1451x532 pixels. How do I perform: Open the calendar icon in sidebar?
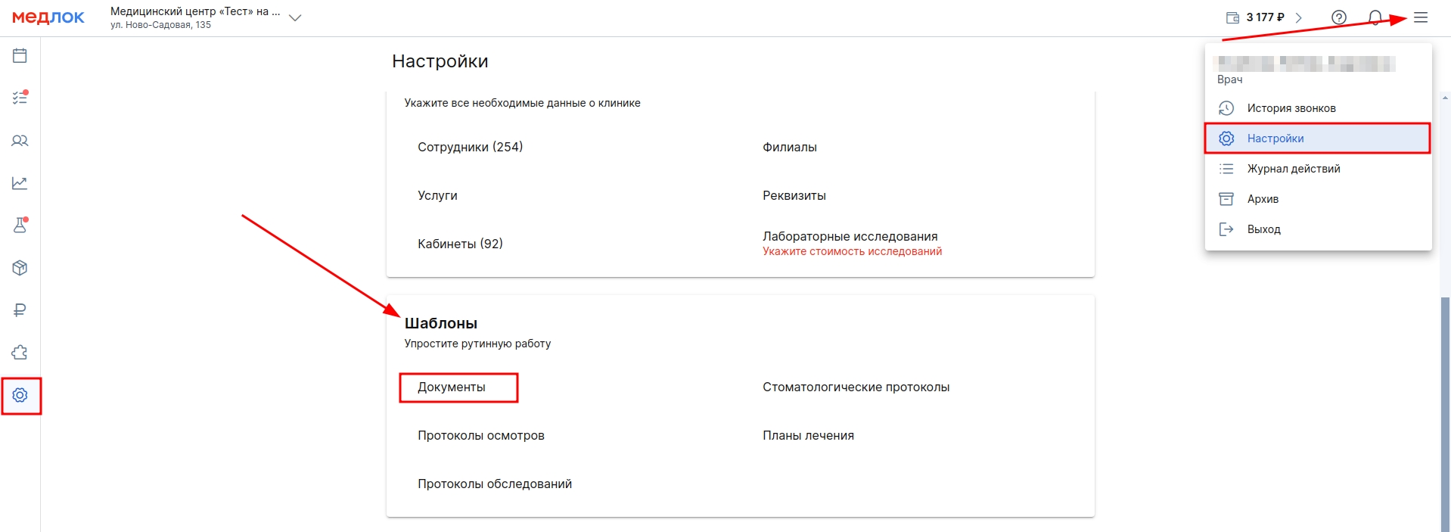[x=20, y=55]
